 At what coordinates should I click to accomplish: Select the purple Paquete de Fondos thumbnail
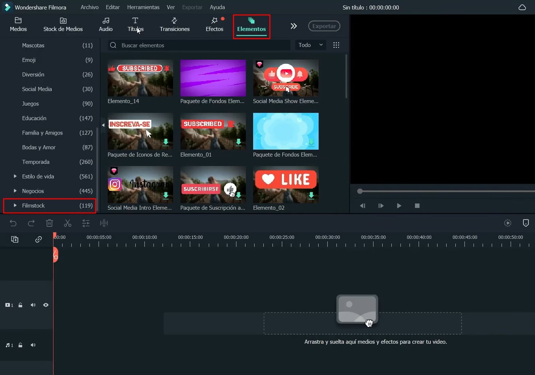click(x=213, y=78)
